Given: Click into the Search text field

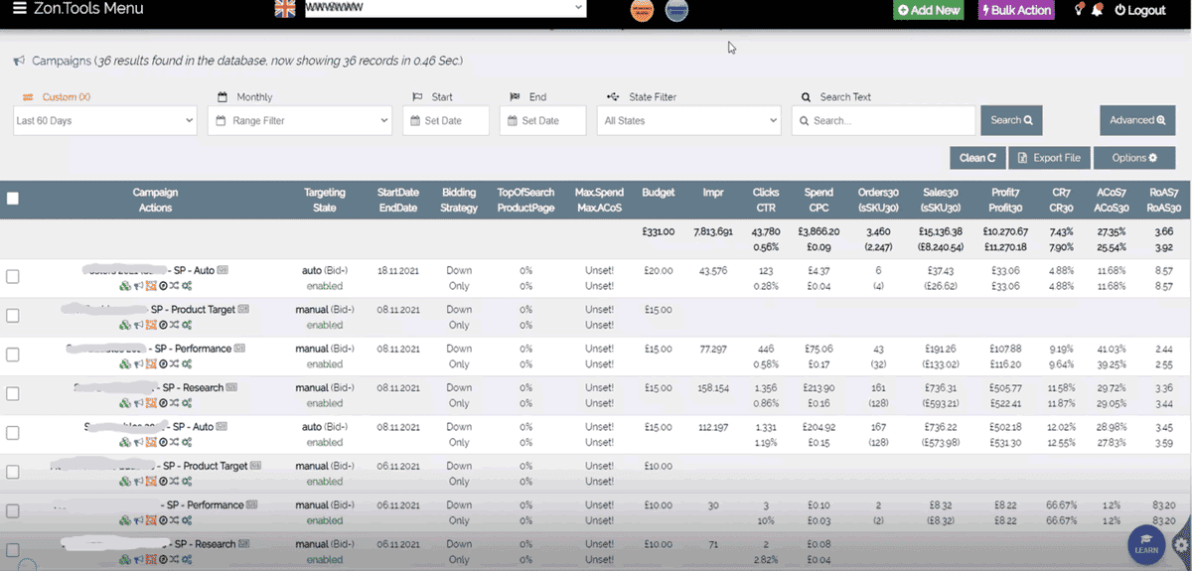Looking at the screenshot, I should tap(883, 120).
